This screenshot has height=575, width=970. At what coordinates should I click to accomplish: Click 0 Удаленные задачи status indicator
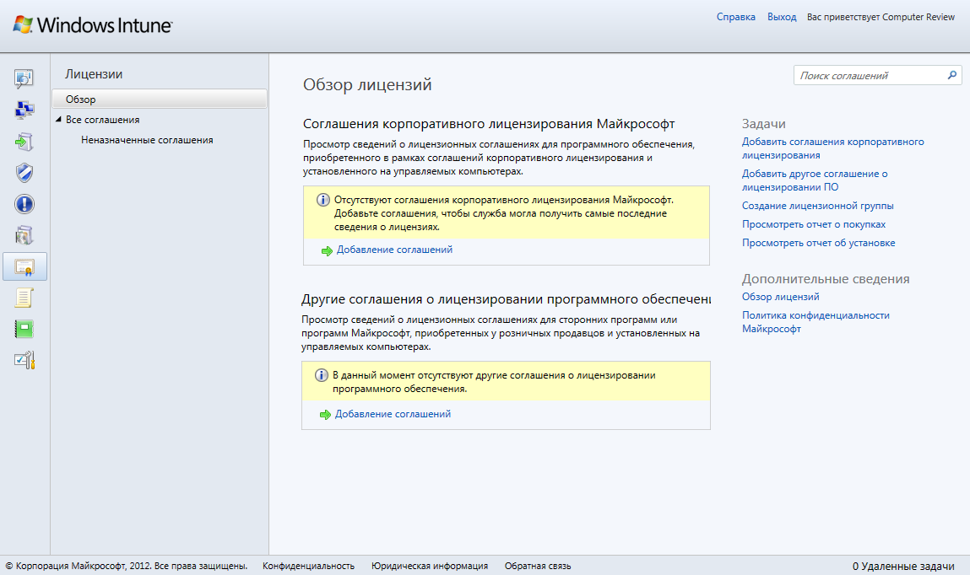(903, 566)
